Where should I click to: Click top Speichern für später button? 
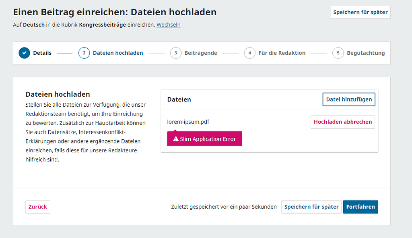click(x=360, y=12)
